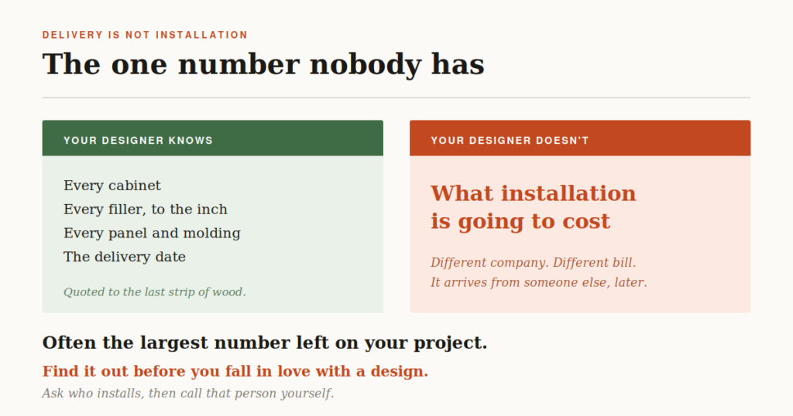Click the 'Different company. Different bill.' line

click(533, 263)
